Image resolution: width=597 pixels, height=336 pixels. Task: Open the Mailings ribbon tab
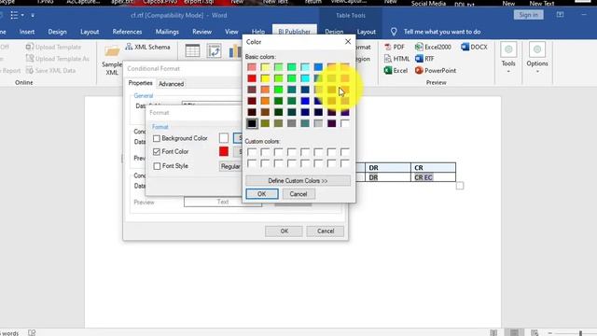(x=167, y=32)
